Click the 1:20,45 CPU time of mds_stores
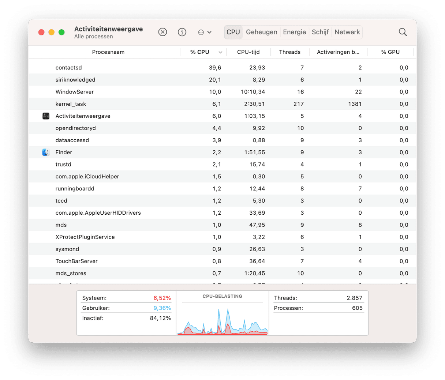The height and width of the screenshot is (380, 445). pos(255,273)
